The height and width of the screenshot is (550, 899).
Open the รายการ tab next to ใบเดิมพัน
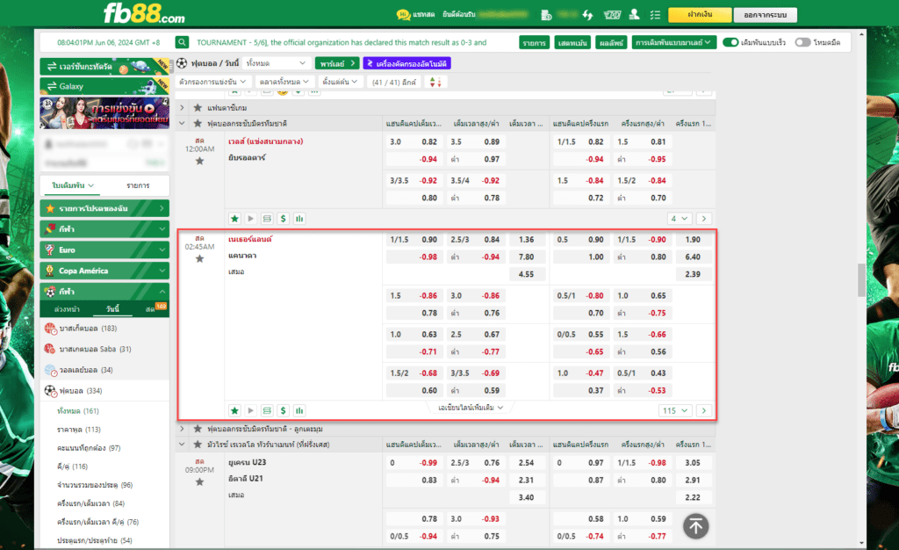point(138,185)
